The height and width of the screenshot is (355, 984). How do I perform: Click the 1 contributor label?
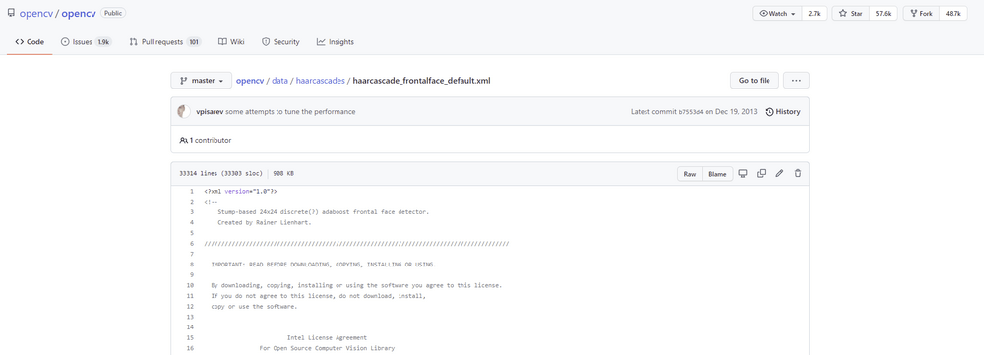(x=211, y=140)
